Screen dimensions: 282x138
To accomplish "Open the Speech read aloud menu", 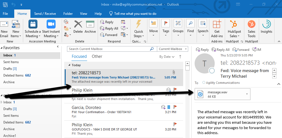I will pyautogui.click(x=203, y=28).
